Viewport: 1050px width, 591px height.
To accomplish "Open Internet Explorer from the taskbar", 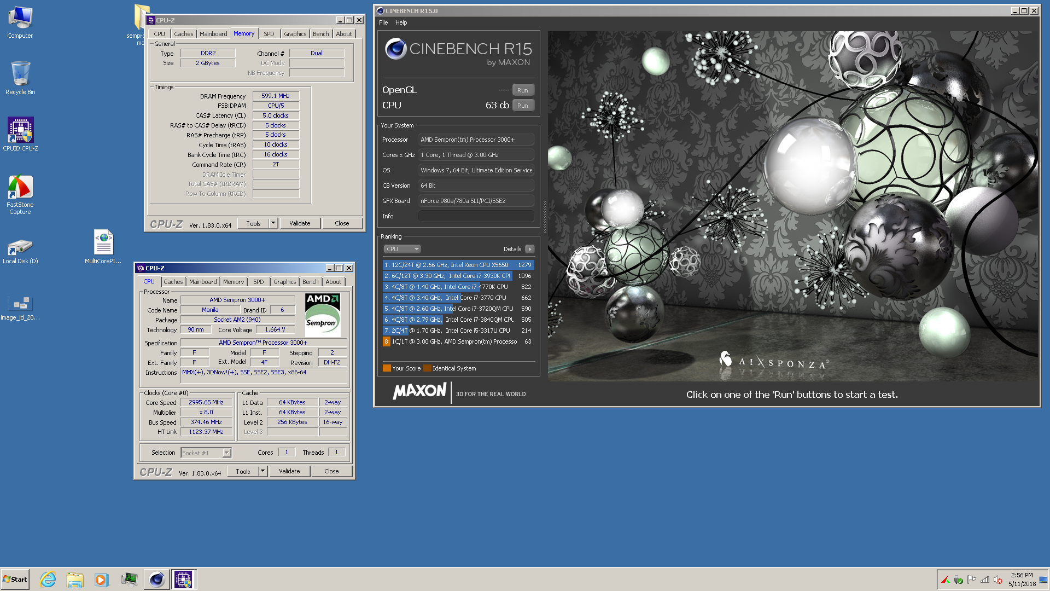I will [48, 580].
